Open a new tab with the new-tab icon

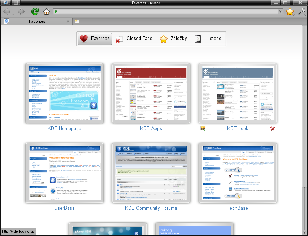(x=77, y=21)
